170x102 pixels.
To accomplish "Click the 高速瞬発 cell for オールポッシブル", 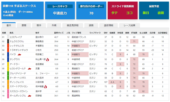I will pyautogui.click(x=76, y=96).
